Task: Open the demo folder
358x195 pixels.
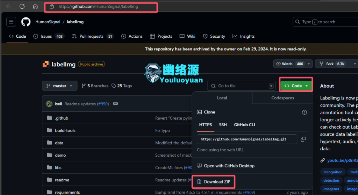Action: coord(60,155)
